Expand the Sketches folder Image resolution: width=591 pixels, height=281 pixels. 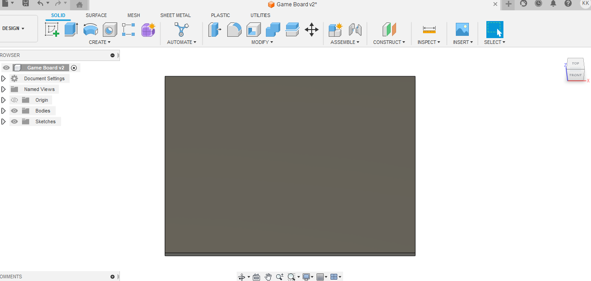click(x=4, y=121)
